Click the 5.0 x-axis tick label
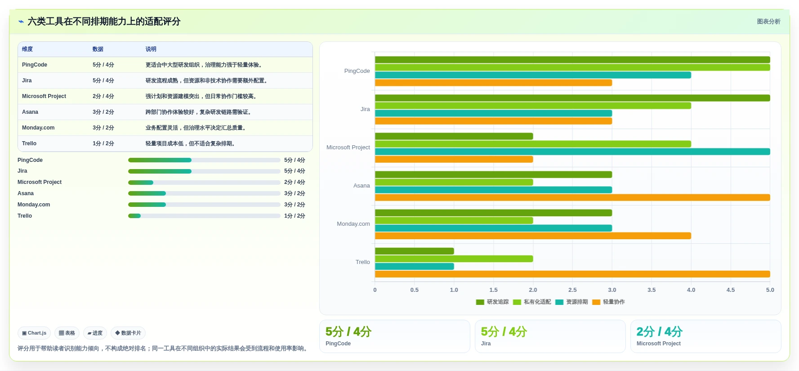Viewport: 799px width, 371px height. tap(770, 290)
